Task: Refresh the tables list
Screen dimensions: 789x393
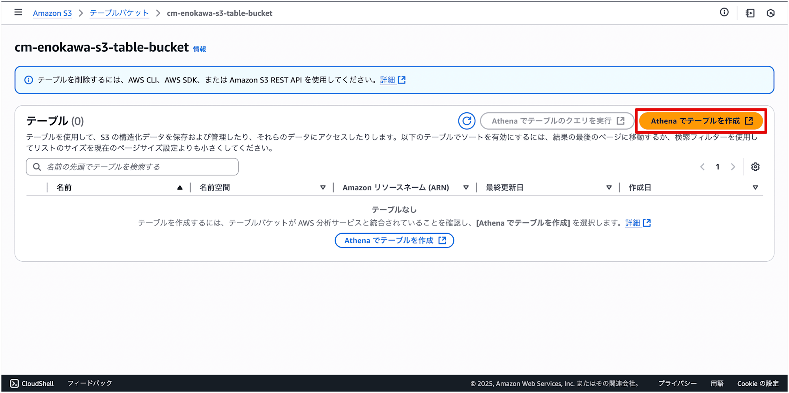Action: pos(467,121)
